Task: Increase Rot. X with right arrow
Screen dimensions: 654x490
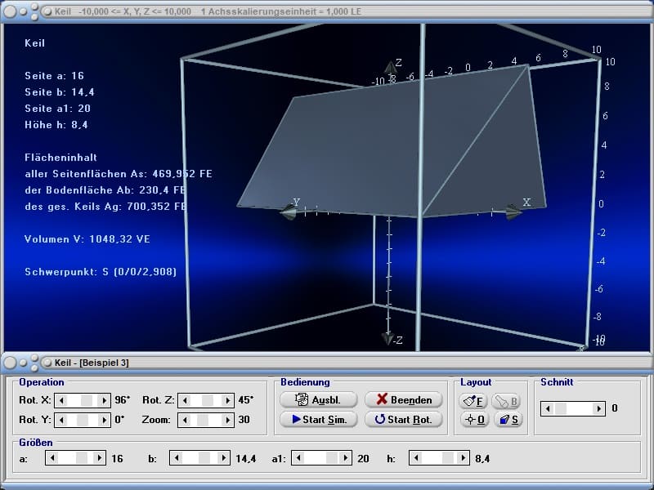Action: (104, 400)
